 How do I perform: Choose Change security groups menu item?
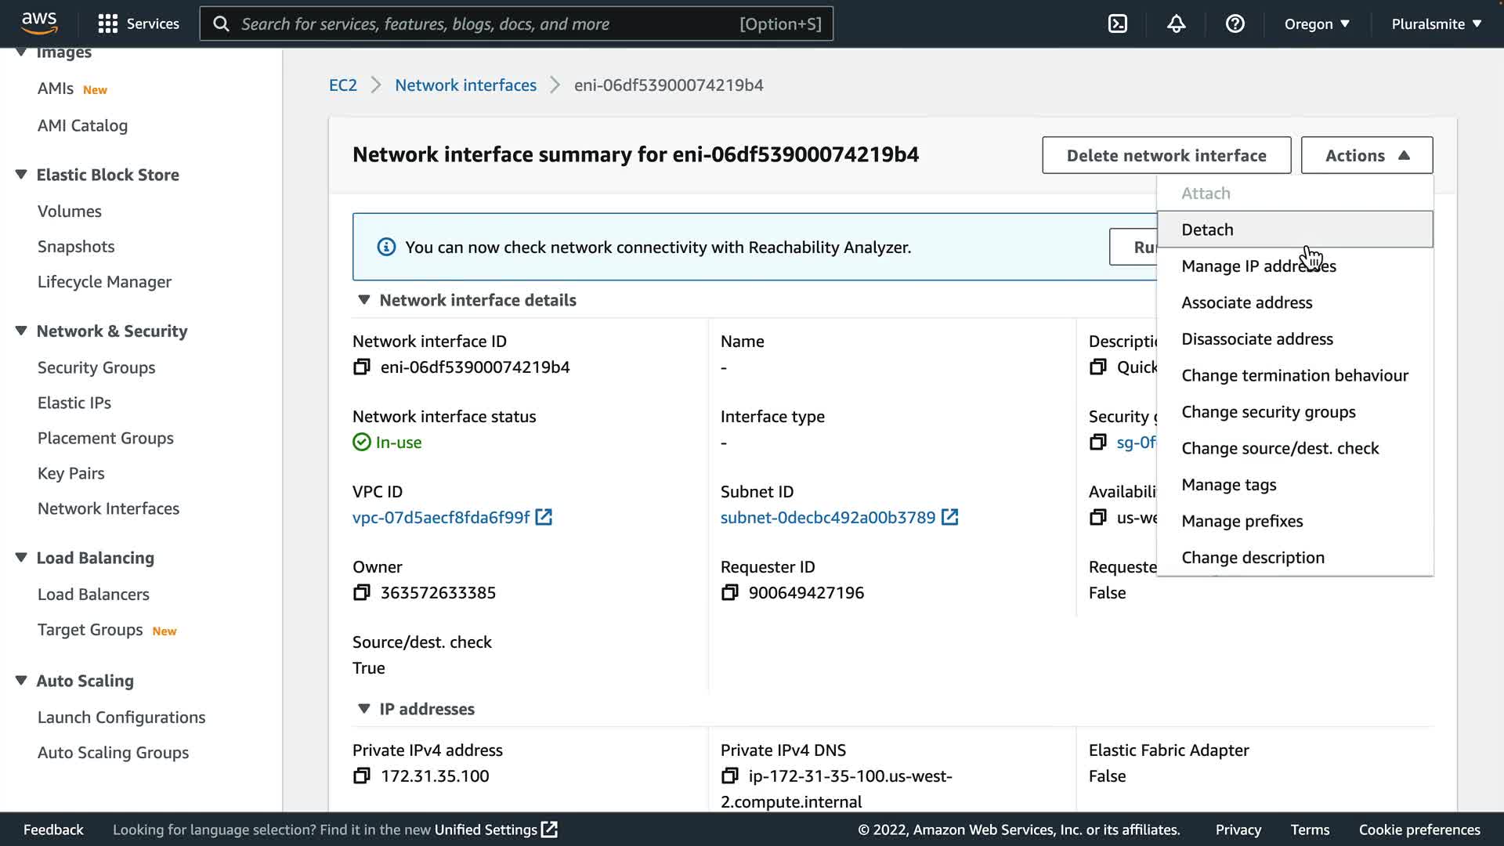(x=1268, y=412)
